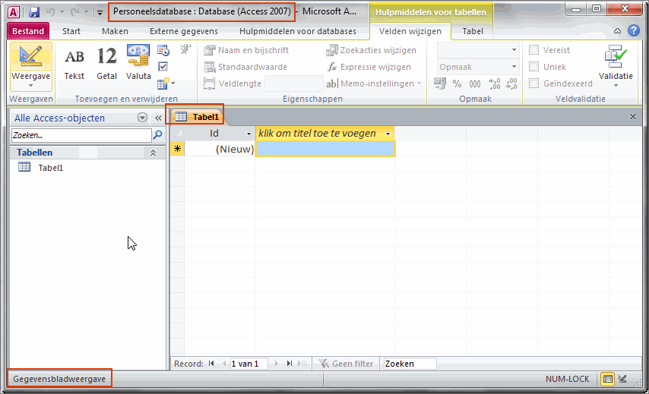Open the more fields dropdown with table icon
The image size is (649, 394).
pyautogui.click(x=166, y=84)
